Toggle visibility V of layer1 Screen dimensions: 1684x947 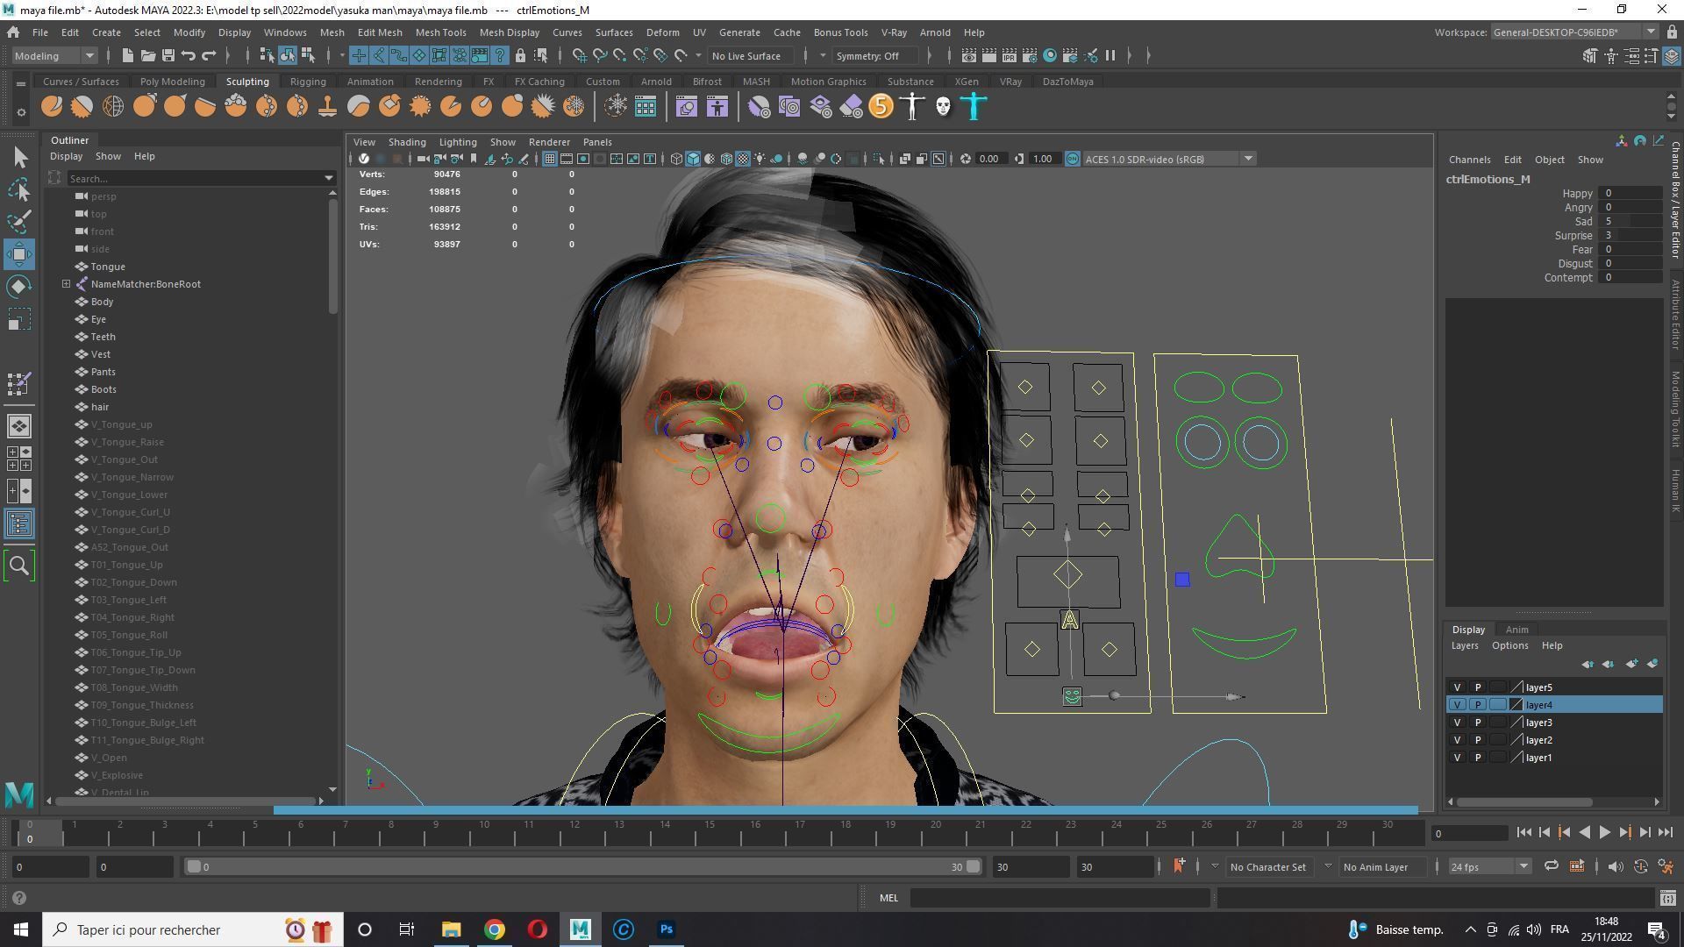click(1458, 758)
